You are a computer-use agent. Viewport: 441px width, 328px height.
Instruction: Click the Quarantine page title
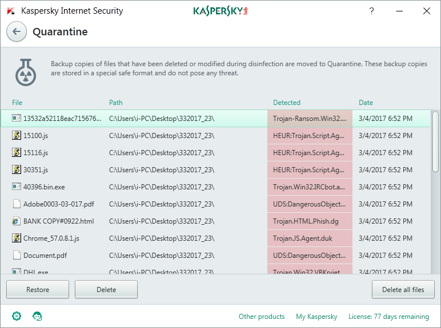tap(60, 32)
